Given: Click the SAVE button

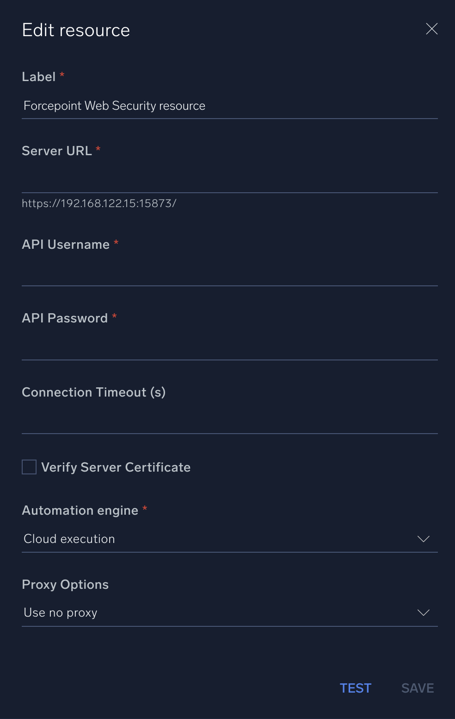Looking at the screenshot, I should [417, 688].
